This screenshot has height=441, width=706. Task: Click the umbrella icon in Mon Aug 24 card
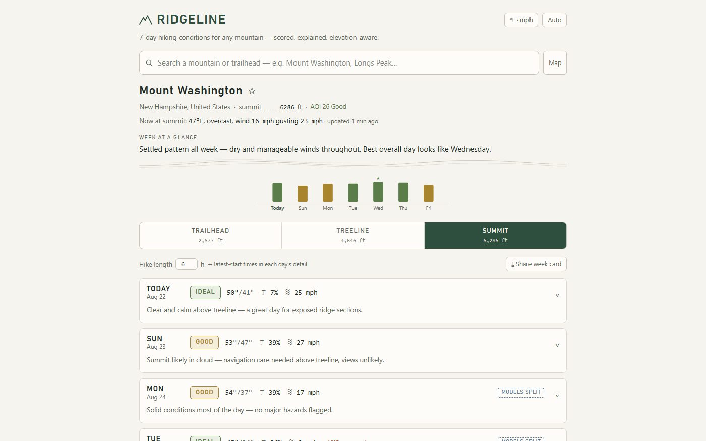click(x=262, y=392)
